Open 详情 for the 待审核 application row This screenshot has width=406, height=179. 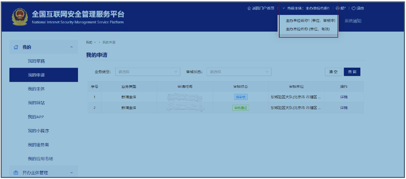(x=343, y=97)
